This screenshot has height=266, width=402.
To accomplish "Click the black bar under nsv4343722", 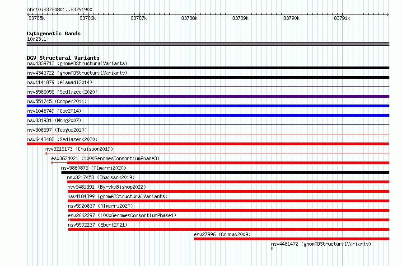I will (208, 77).
